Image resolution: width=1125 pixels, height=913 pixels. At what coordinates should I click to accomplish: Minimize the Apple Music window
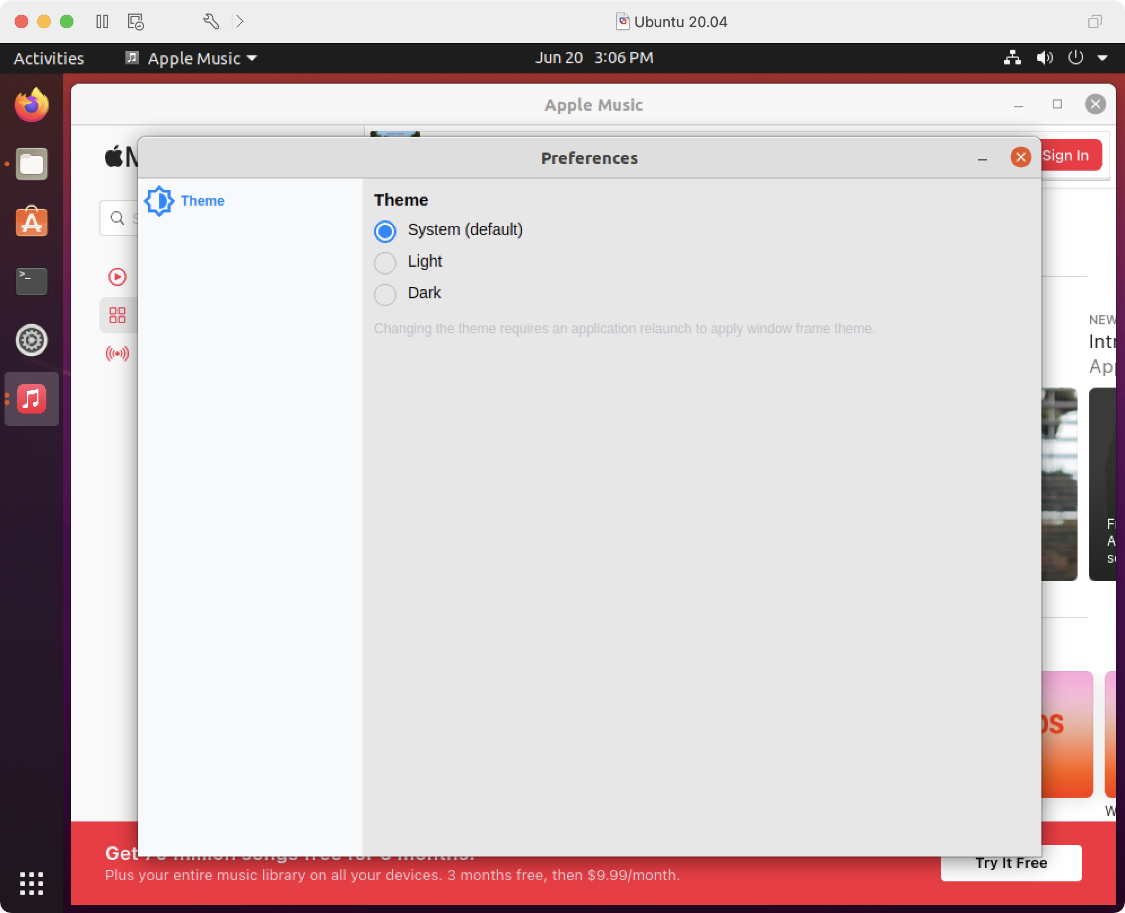[x=1019, y=105]
